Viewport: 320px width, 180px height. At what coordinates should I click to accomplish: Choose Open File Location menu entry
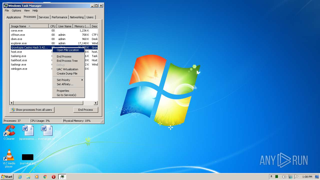(68, 50)
